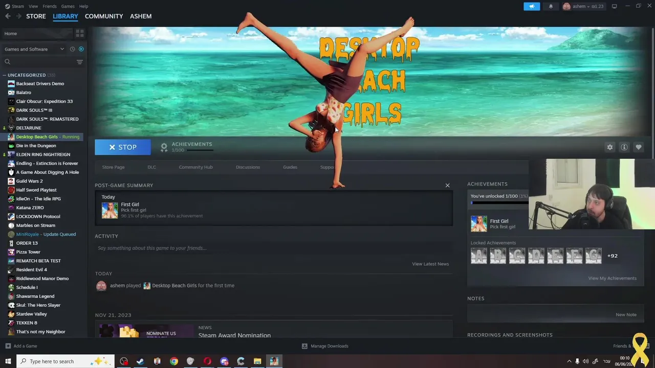Go back with the left arrow

point(8,16)
